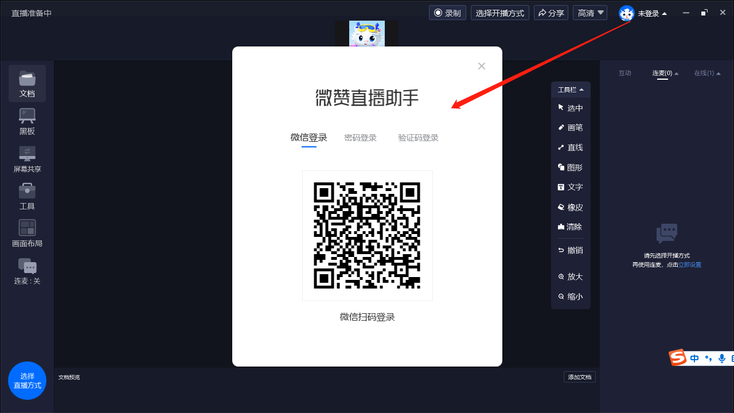Select the 橡皮 eraser tool
The width and height of the screenshot is (734, 413).
point(571,207)
